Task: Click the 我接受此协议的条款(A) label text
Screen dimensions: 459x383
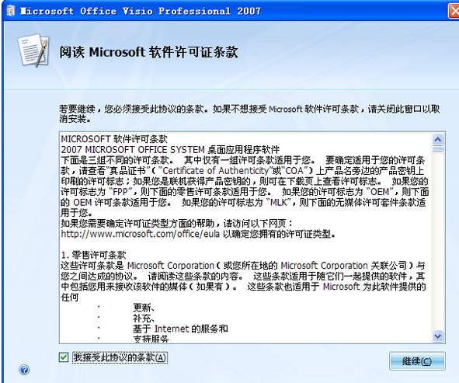Action: 120,357
